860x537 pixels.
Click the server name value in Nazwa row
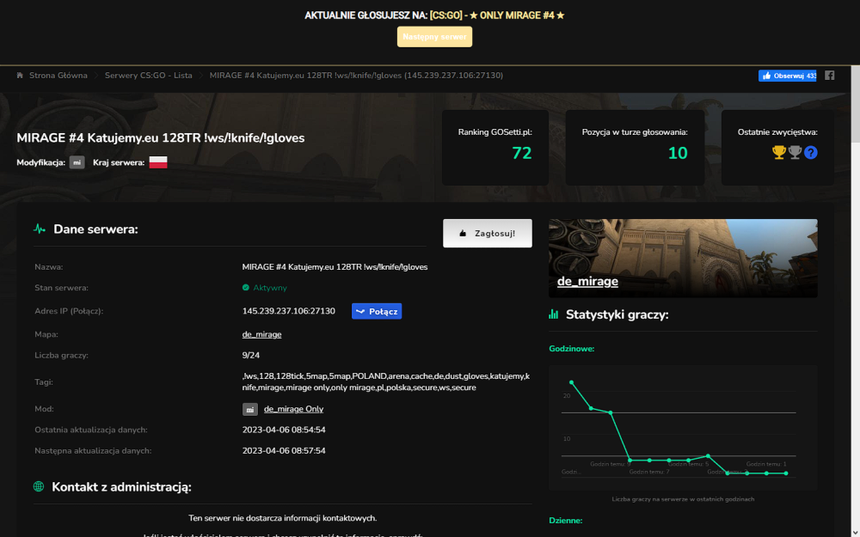click(x=335, y=267)
